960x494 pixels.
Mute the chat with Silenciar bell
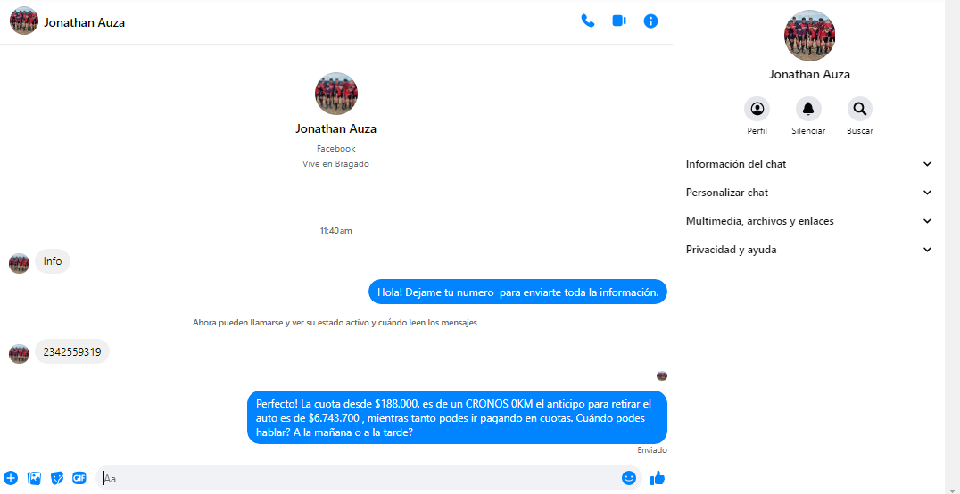click(808, 110)
